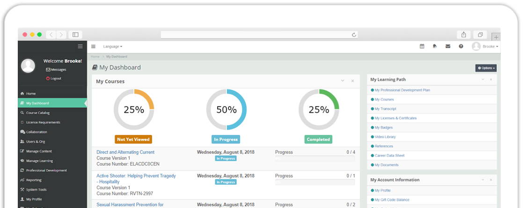Open Manage Content in the sidebar
This screenshot has height=208, width=526.
[52, 151]
